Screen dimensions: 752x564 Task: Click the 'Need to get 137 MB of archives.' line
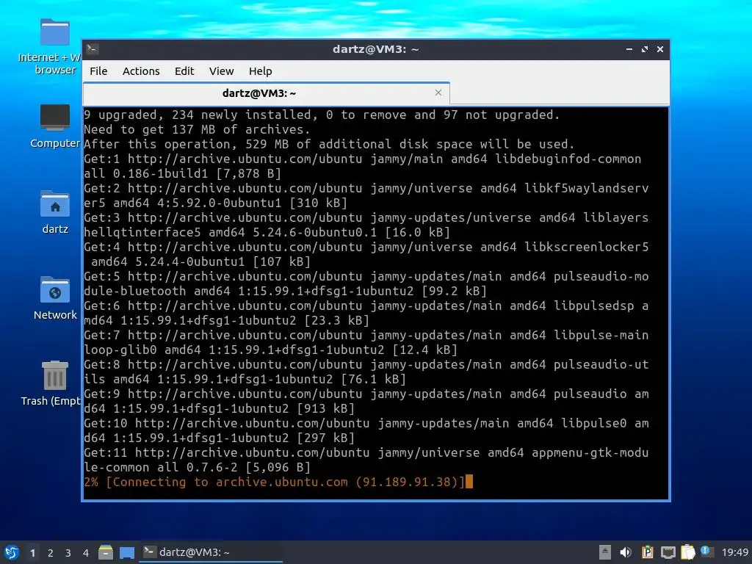coord(197,129)
